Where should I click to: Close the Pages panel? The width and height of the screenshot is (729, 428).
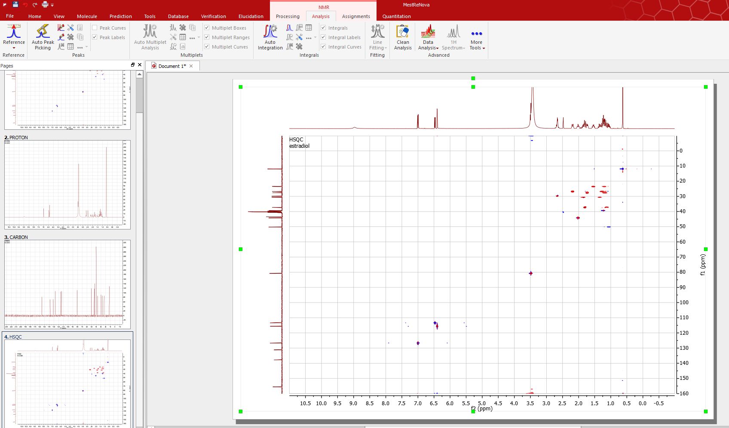coord(140,65)
